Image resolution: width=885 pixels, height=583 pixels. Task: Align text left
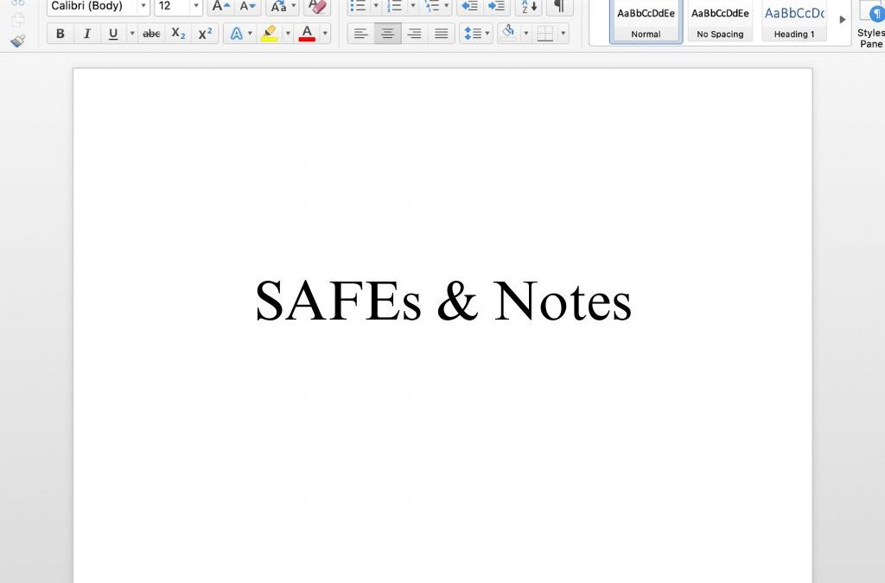coord(360,34)
